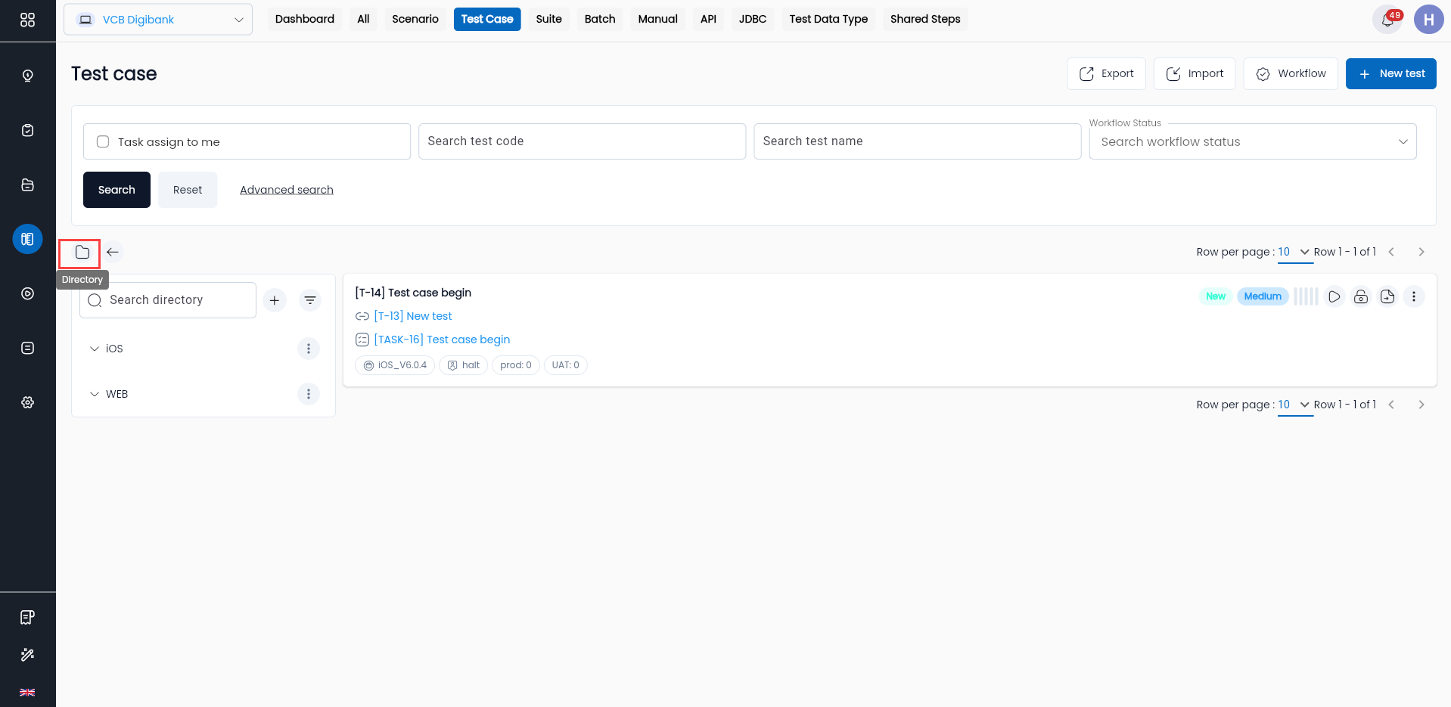Open the directory filter icon

pyautogui.click(x=310, y=300)
